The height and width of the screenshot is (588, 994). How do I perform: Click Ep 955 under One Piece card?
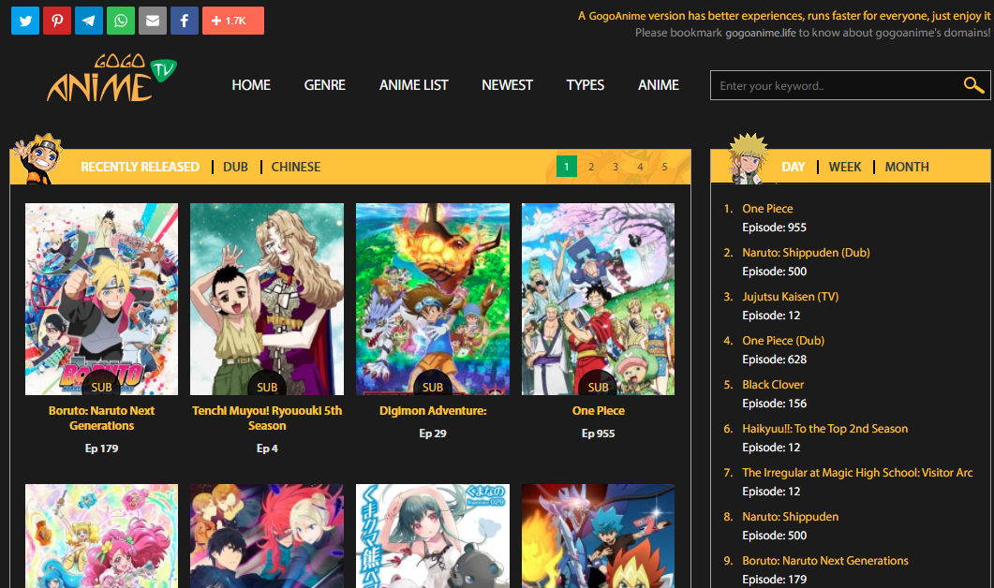(x=598, y=434)
